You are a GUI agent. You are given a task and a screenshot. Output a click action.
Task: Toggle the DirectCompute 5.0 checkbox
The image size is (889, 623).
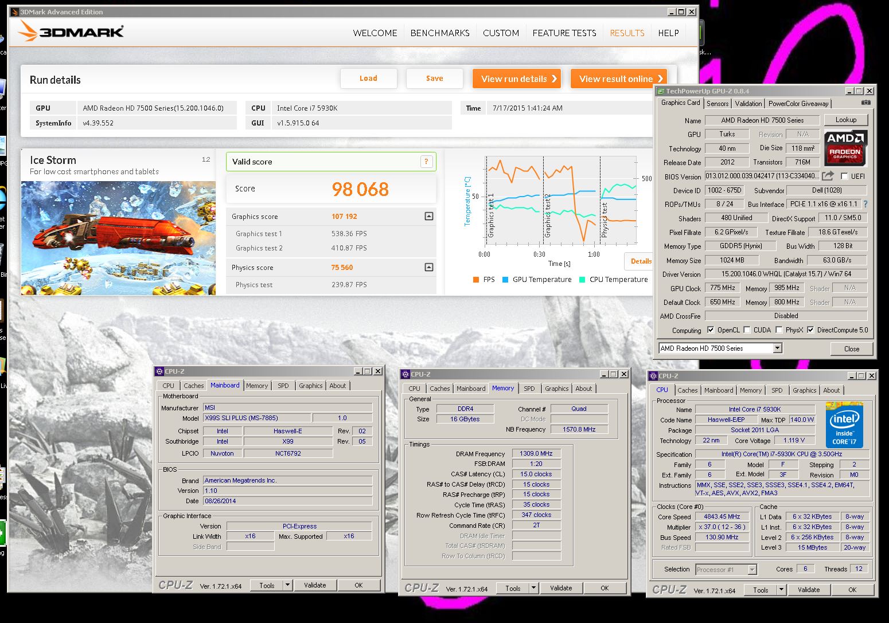[810, 330]
